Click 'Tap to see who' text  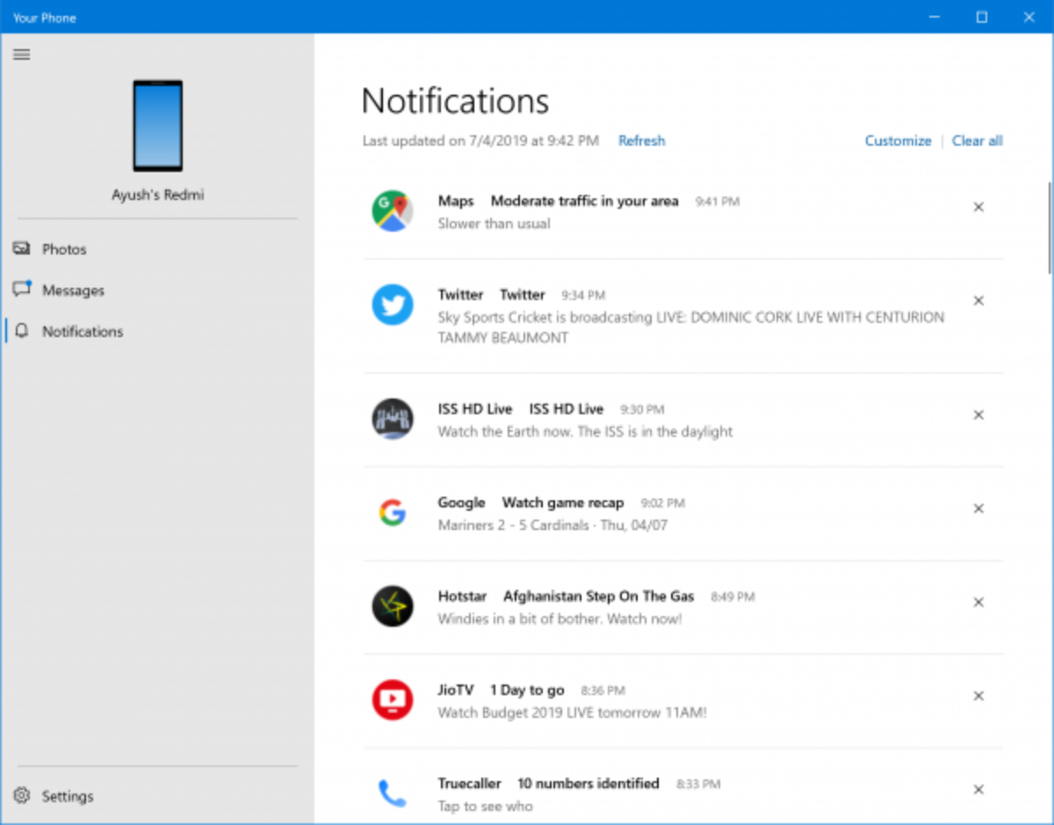click(x=486, y=807)
